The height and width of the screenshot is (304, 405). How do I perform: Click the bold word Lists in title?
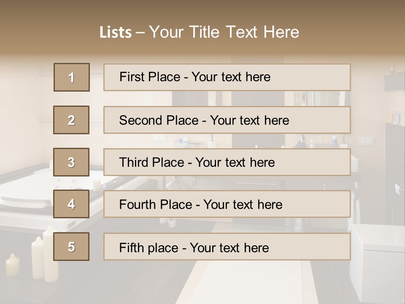[x=116, y=33]
